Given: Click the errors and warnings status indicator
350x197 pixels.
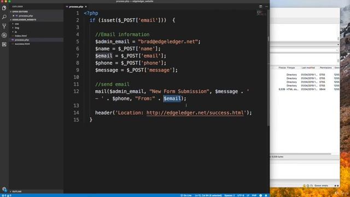Looking at the screenshot, I should coord(6,195).
